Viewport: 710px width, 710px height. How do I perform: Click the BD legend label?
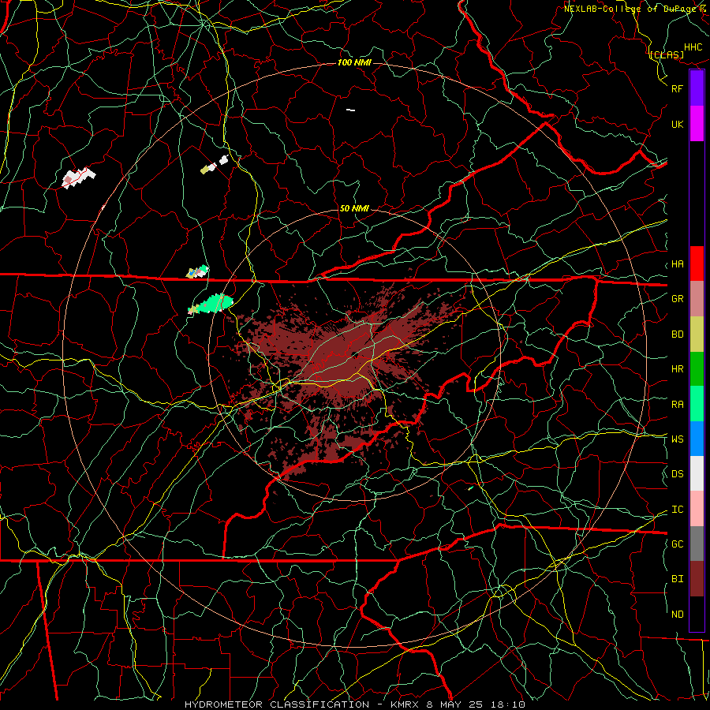(678, 334)
